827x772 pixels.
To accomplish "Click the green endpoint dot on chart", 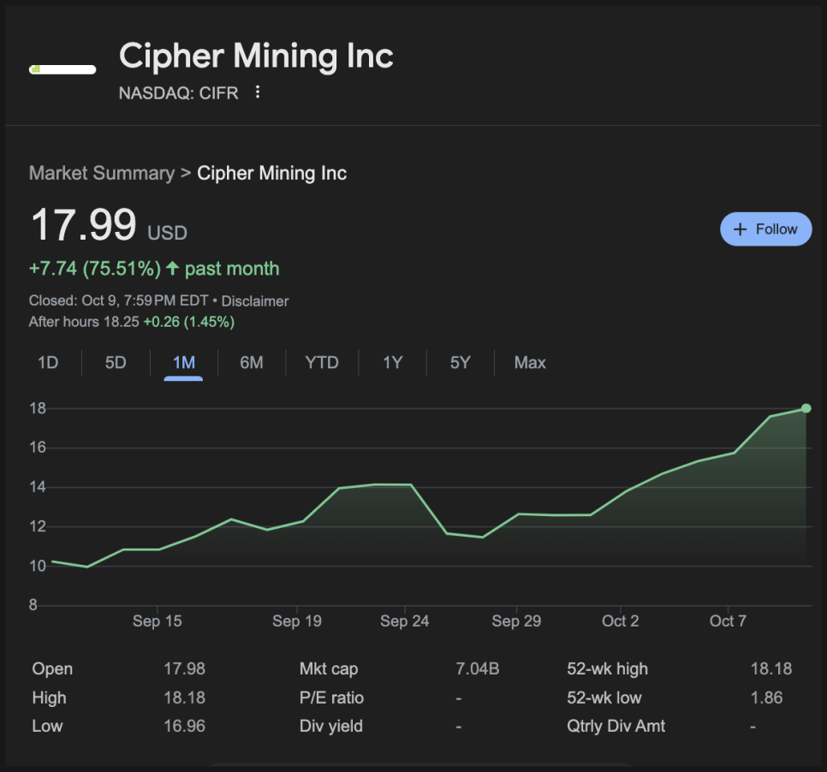I will 806,408.
